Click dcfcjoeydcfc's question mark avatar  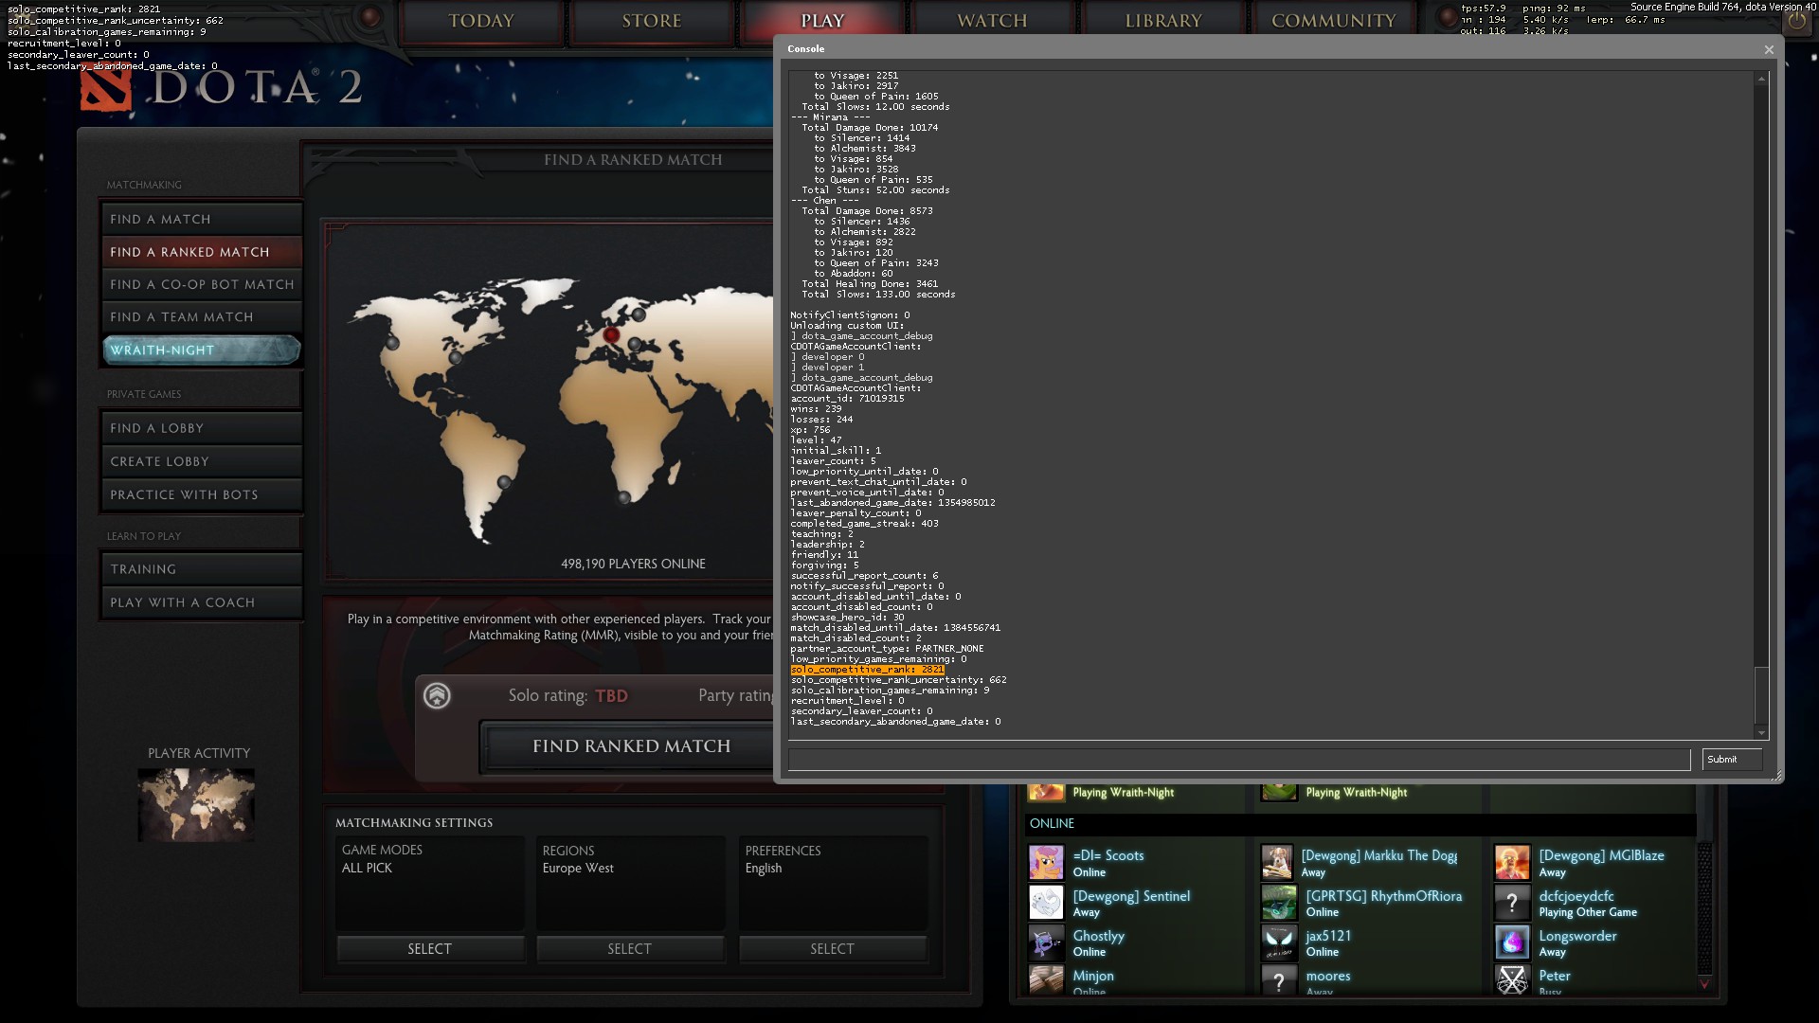(1512, 903)
